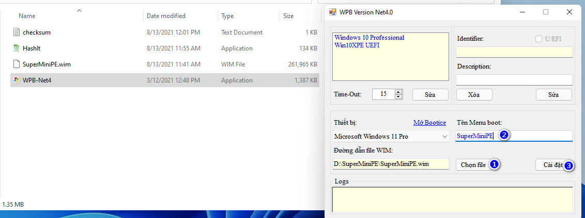This screenshot has height=218, width=585.
Task: Click the Text Document type cell
Action: click(x=242, y=32)
